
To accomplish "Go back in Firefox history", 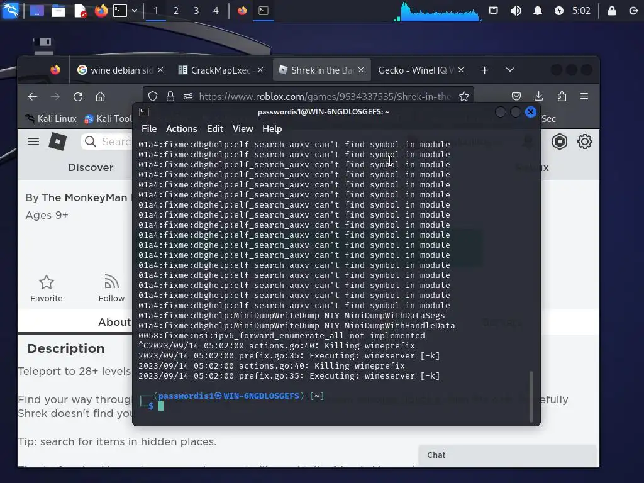I will pyautogui.click(x=33, y=96).
